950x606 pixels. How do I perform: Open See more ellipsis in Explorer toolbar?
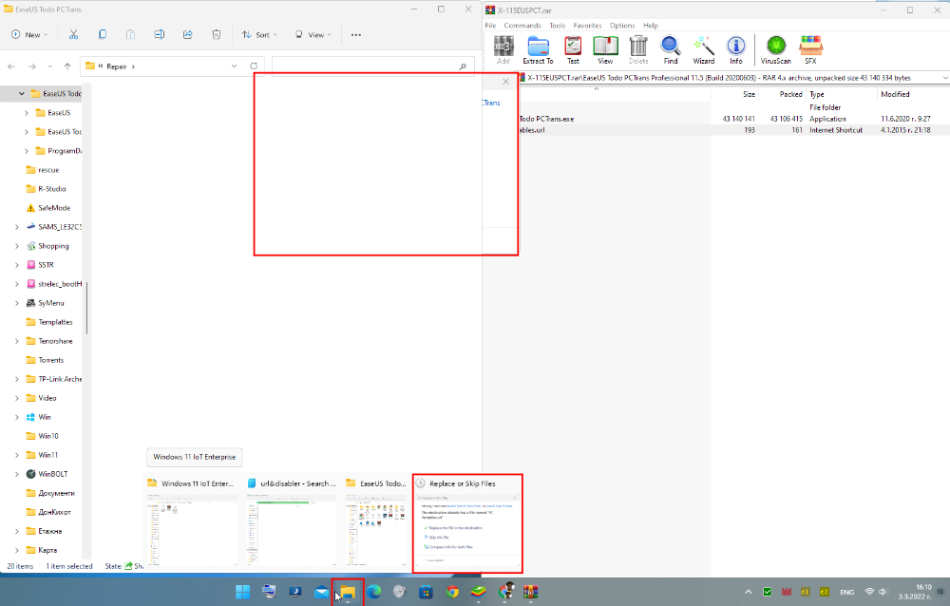click(x=356, y=34)
